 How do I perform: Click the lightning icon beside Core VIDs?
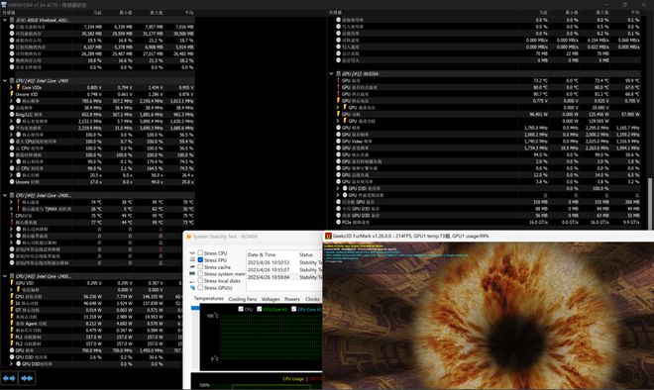tap(19, 87)
